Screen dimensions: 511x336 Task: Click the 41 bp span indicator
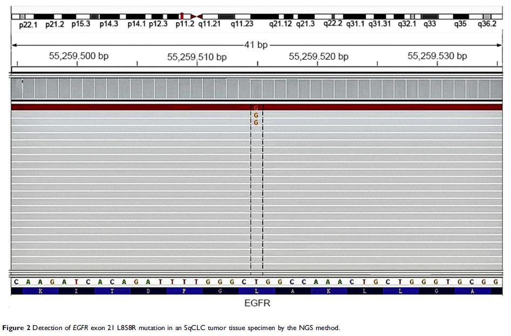[256, 45]
